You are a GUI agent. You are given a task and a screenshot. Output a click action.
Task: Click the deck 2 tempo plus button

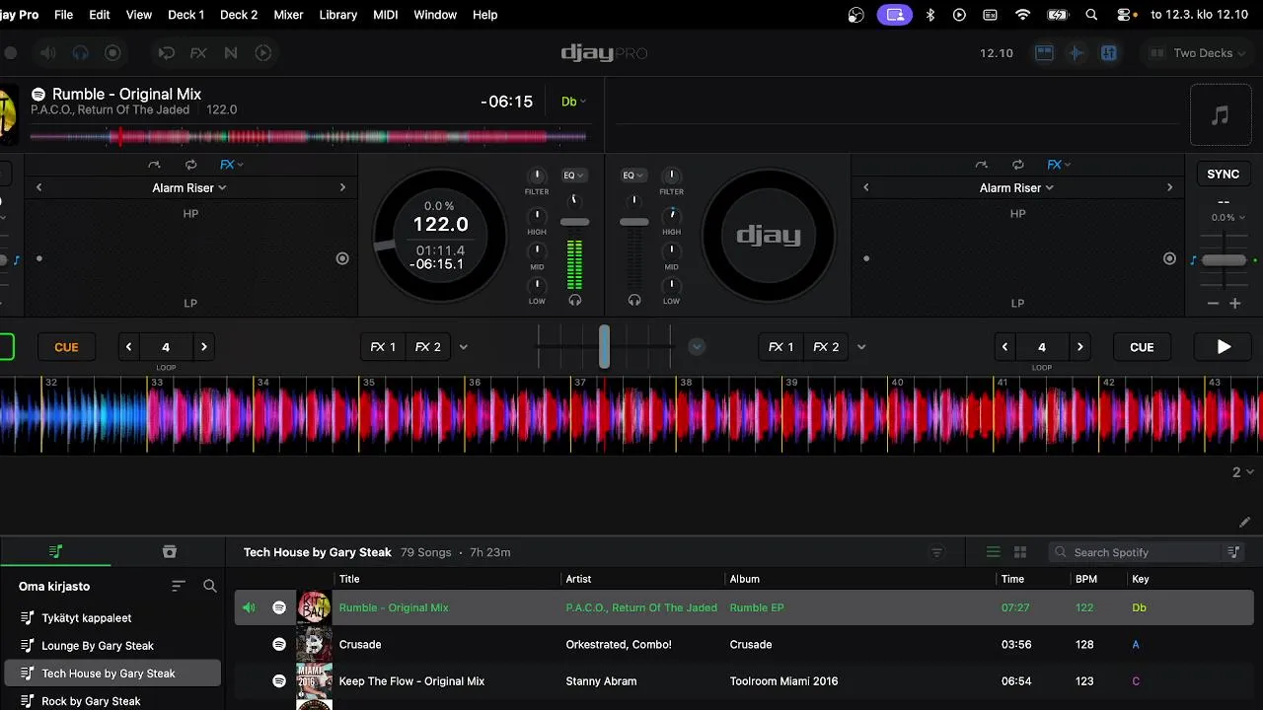pos(1234,304)
